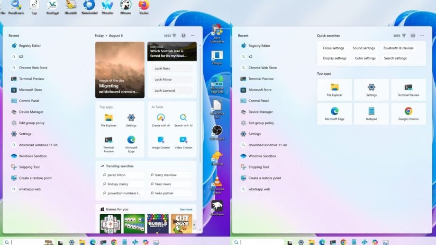The image size is (436, 245).
Task: Search trending term lindsay clancy
Action: pyautogui.click(x=122, y=184)
